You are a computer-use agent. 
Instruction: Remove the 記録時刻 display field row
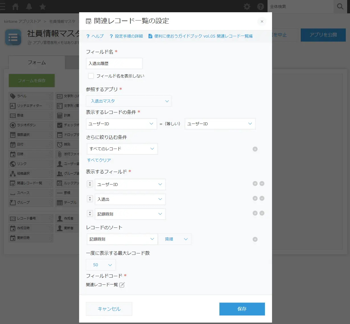(262, 213)
